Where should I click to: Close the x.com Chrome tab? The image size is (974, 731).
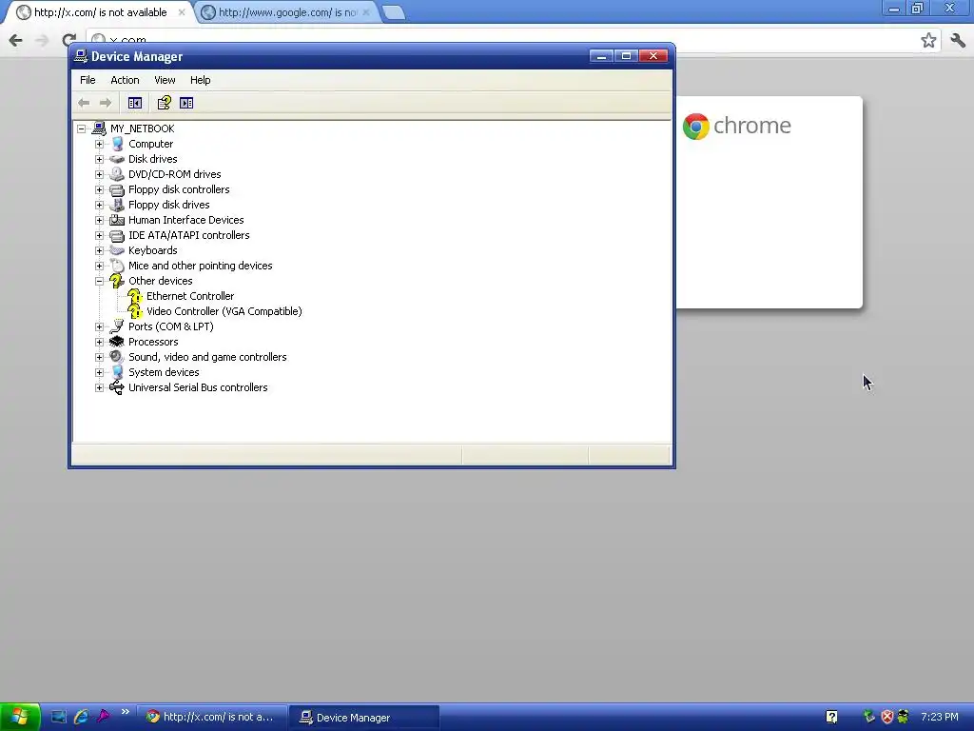[182, 12]
